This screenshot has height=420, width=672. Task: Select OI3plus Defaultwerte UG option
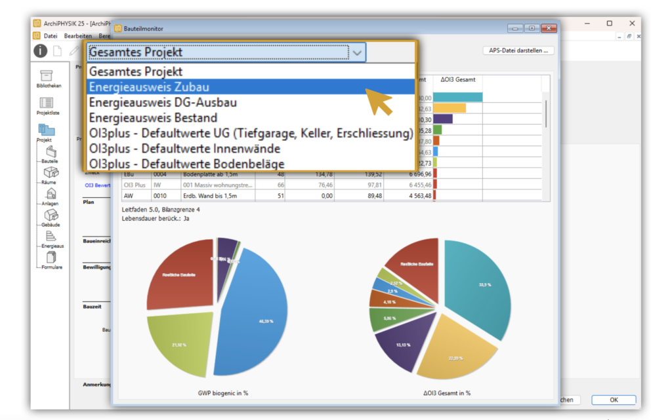pos(251,133)
